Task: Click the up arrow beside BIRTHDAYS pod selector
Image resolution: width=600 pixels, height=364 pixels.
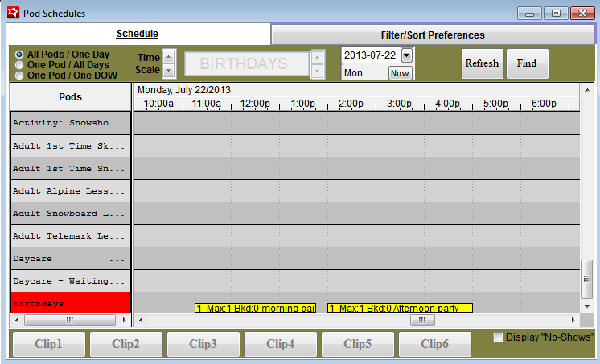Action: pos(317,58)
